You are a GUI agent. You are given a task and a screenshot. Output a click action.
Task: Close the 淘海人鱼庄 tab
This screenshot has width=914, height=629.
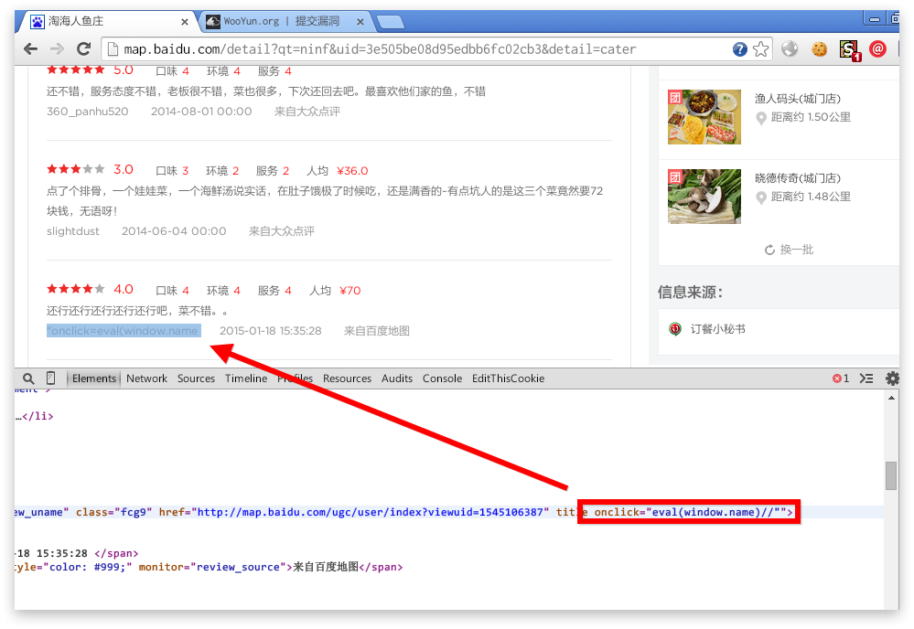pyautogui.click(x=184, y=22)
